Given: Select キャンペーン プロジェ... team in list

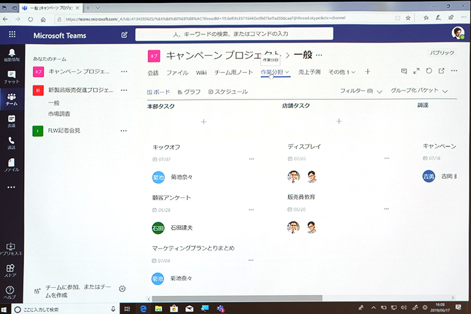Looking at the screenshot, I should tap(79, 71).
